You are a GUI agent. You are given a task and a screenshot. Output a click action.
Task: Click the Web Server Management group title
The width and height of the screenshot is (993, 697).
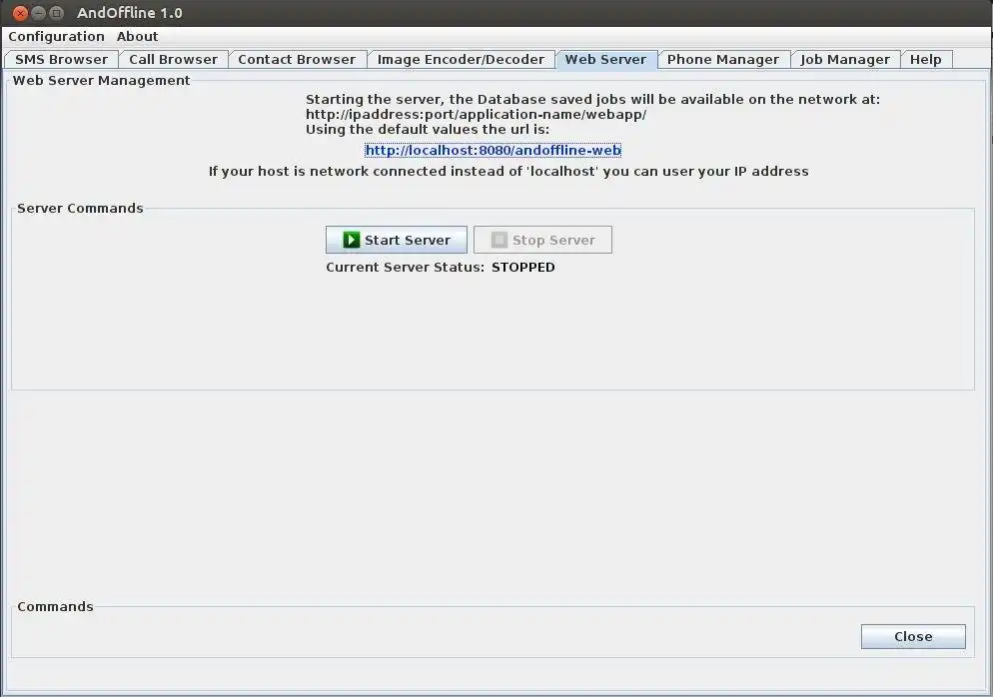101,81
